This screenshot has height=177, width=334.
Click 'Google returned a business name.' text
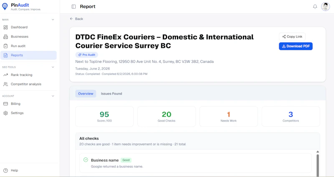[x=117, y=166]
